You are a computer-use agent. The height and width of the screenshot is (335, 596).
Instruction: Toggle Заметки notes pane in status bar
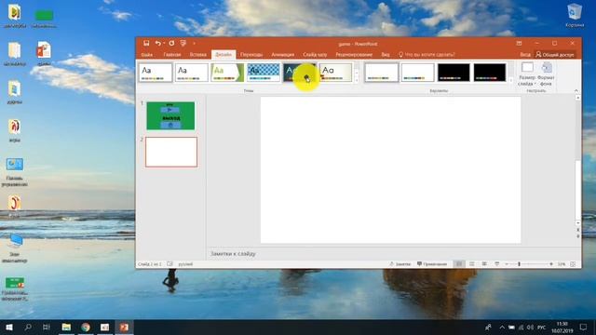tap(400, 264)
